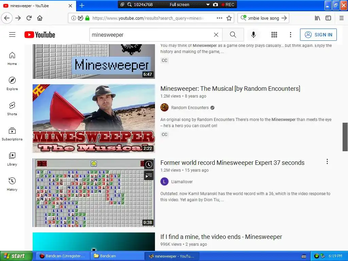Open the Llamallover channel name
Image resolution: width=348 pixels, height=261 pixels.
tap(182, 182)
